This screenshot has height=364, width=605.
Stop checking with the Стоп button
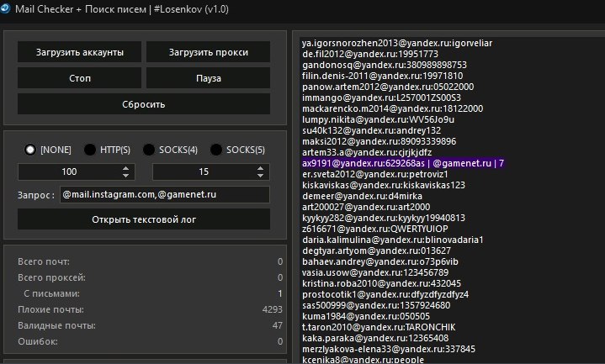[x=79, y=78]
